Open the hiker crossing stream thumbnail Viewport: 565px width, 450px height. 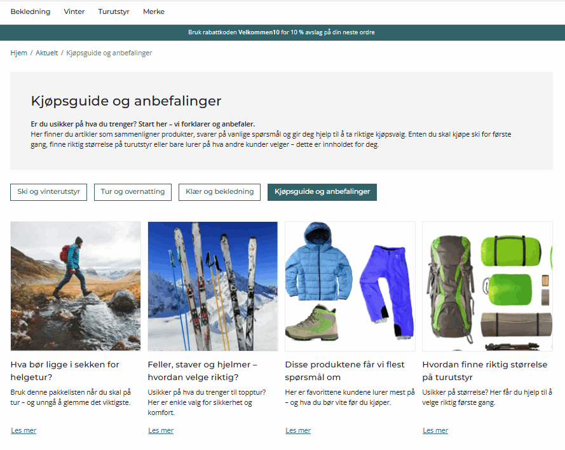[76, 286]
